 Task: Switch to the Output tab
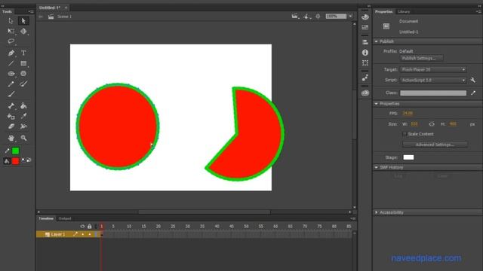65,218
